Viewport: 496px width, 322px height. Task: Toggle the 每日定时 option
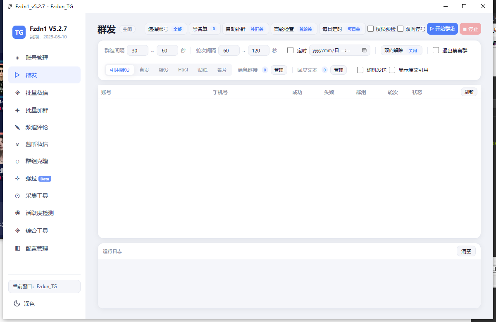tap(342, 29)
